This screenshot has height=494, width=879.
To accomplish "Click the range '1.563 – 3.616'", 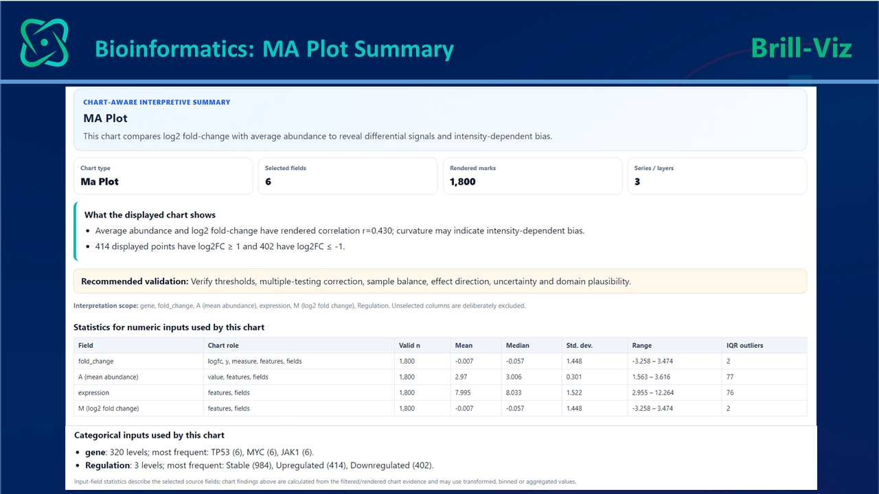I will [x=652, y=377].
